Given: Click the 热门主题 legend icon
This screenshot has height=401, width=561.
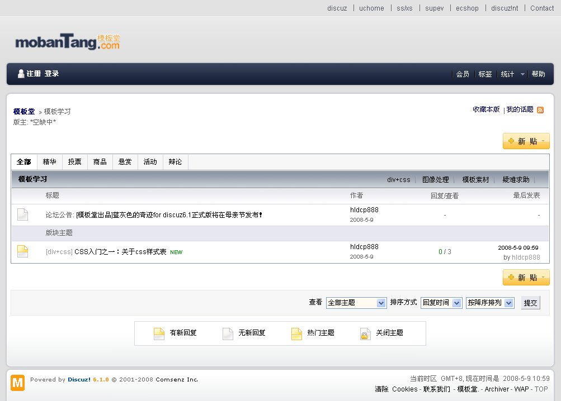Looking at the screenshot, I should [x=296, y=333].
